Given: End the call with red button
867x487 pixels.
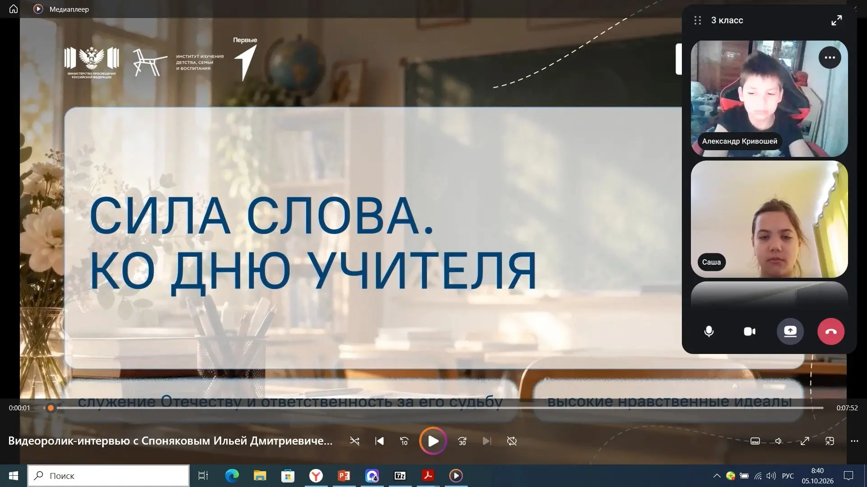Looking at the screenshot, I should coord(831,331).
